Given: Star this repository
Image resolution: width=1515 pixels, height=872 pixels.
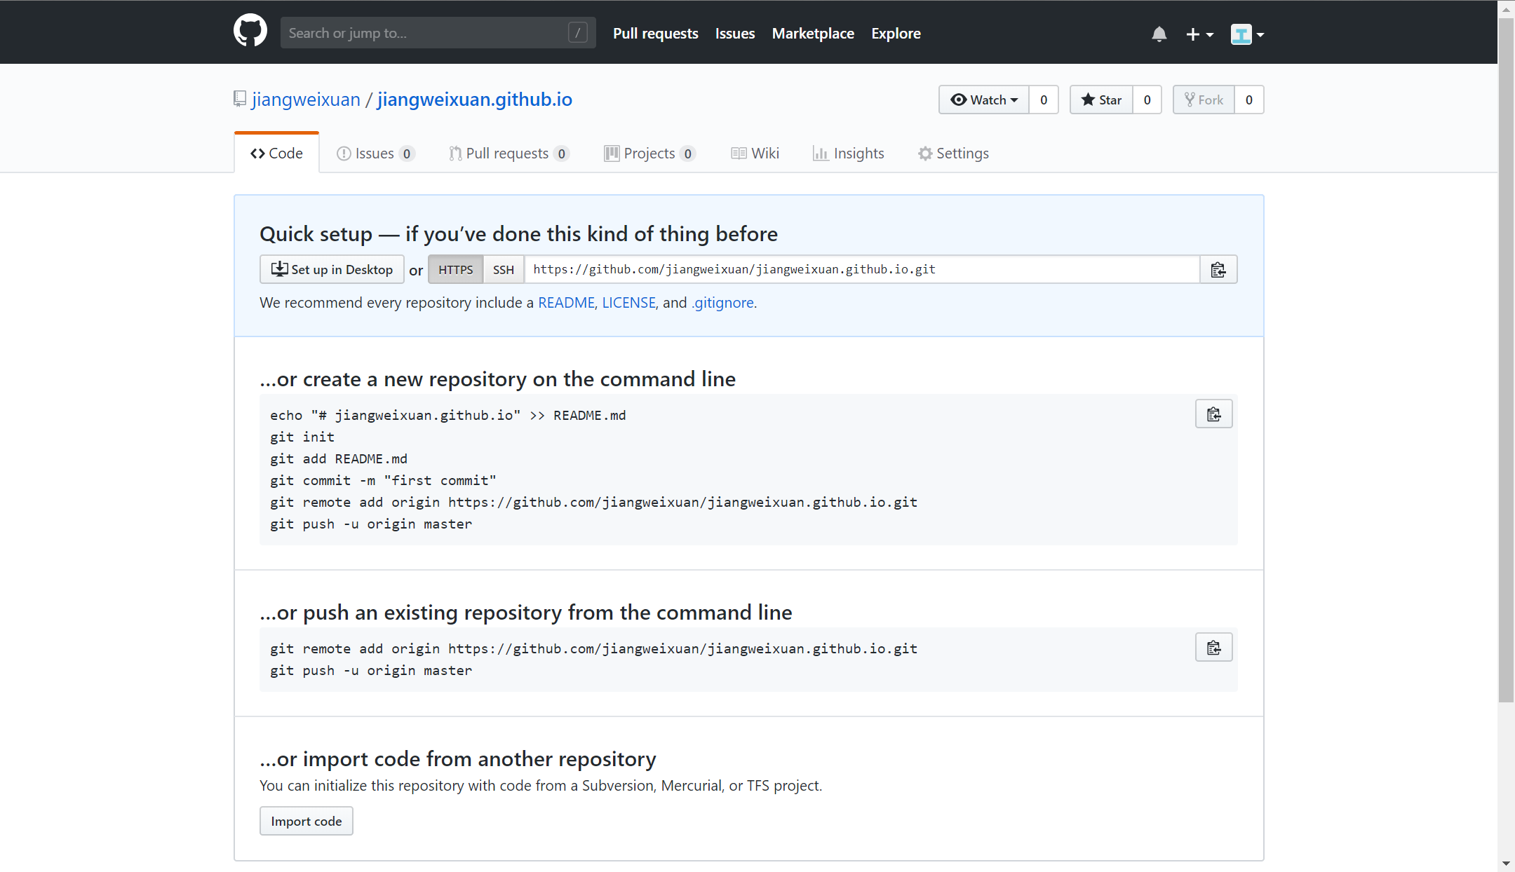Looking at the screenshot, I should [x=1101, y=100].
